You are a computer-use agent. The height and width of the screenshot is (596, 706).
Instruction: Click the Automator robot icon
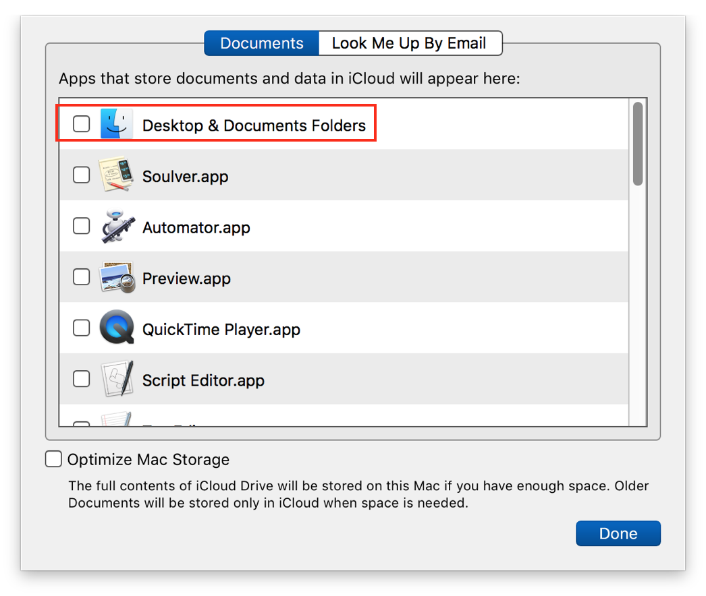point(116,227)
